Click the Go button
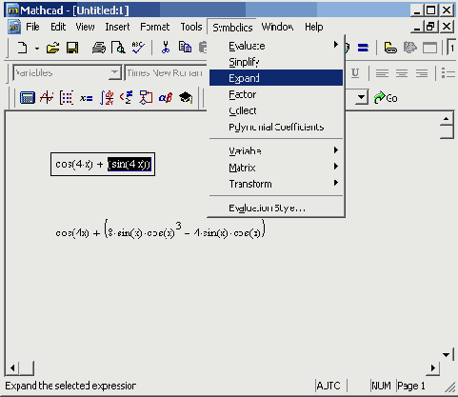 point(386,98)
